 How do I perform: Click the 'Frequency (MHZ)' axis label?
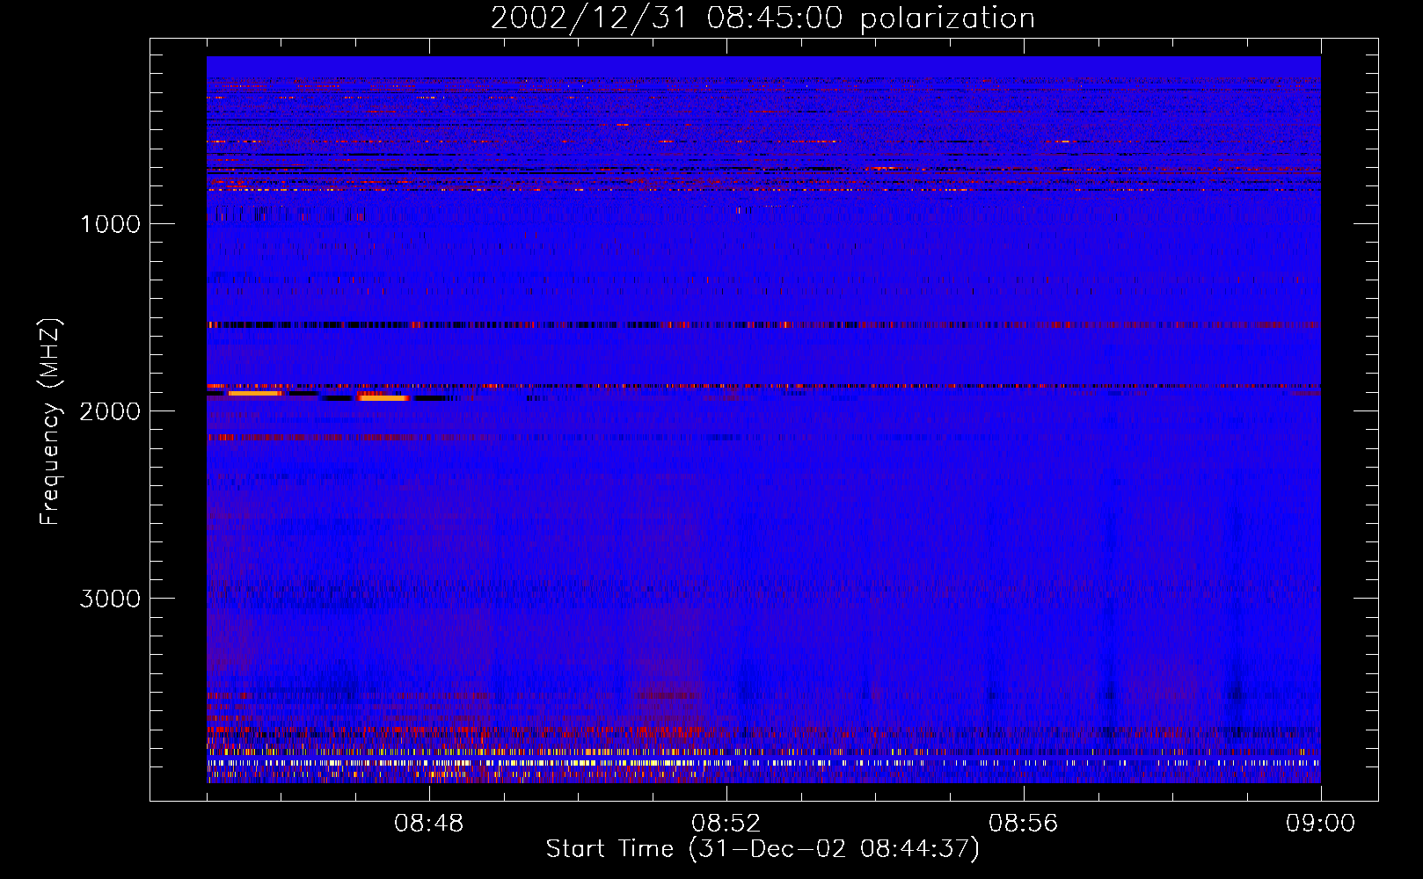pos(51,422)
